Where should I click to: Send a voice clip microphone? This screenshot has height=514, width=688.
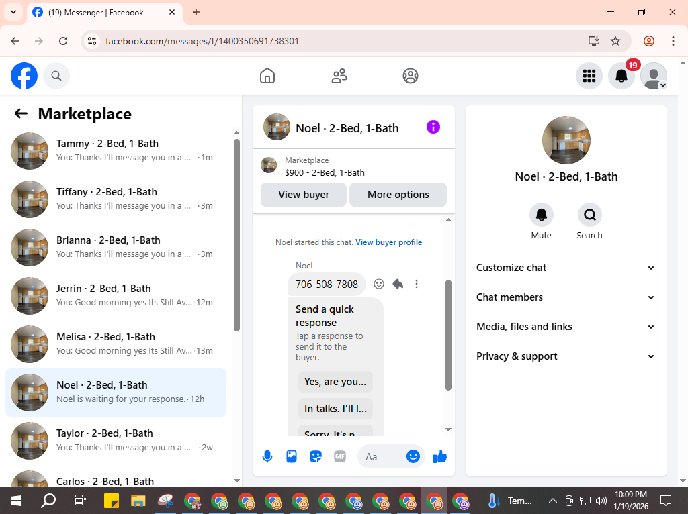point(267,456)
